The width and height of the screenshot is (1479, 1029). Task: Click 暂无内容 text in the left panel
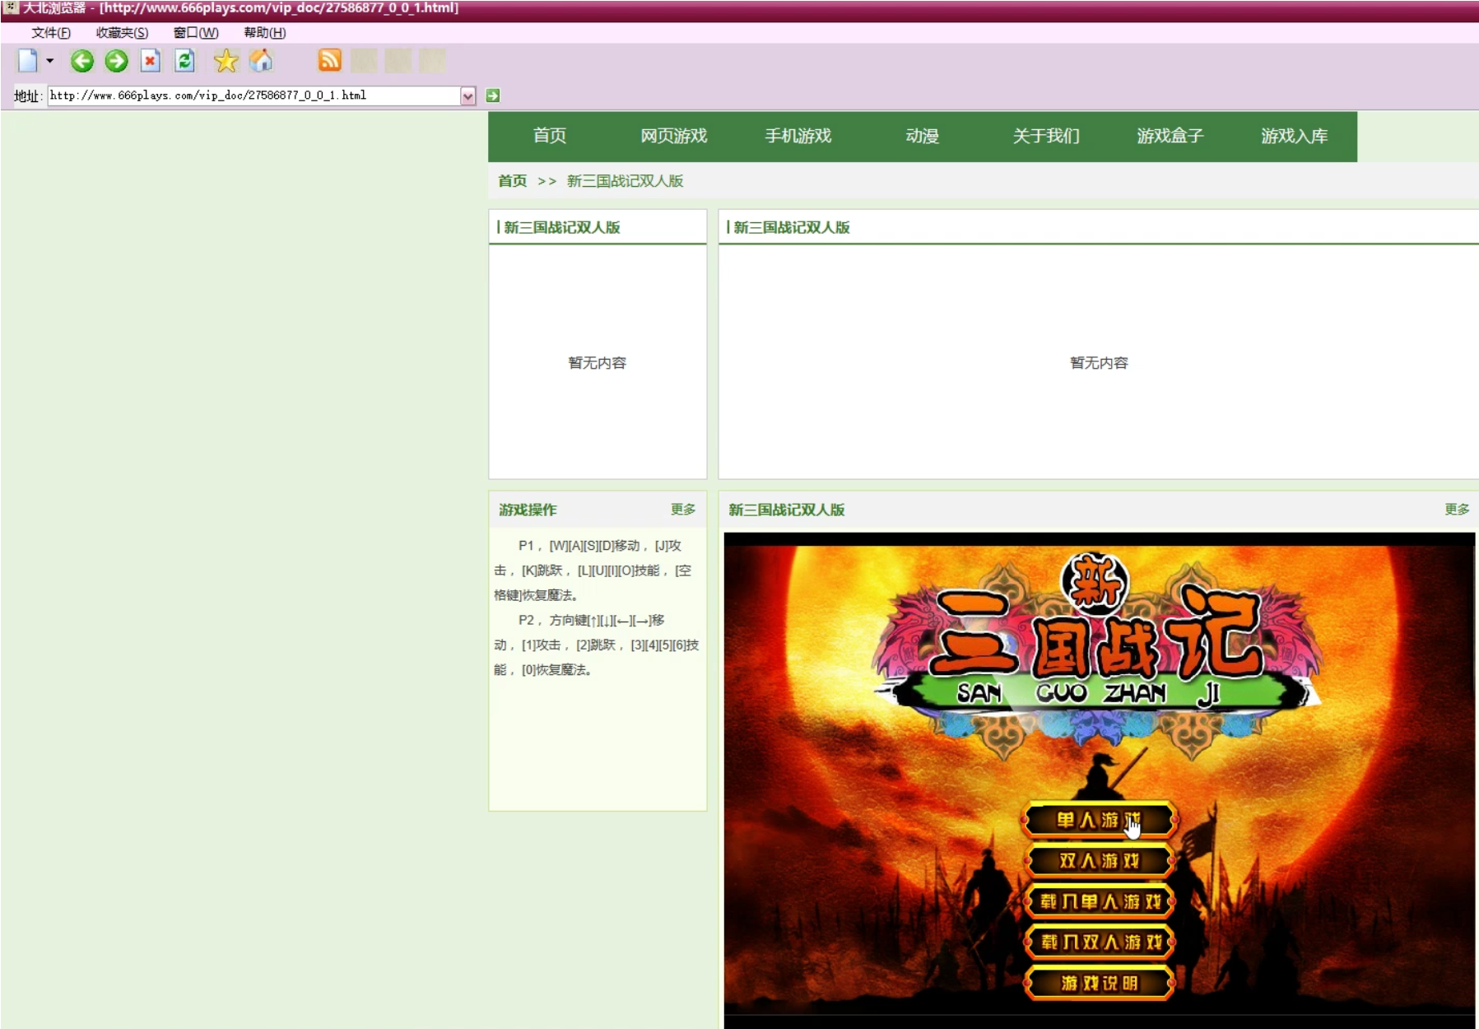click(598, 363)
